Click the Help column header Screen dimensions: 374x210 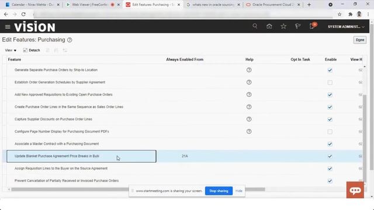(x=250, y=60)
